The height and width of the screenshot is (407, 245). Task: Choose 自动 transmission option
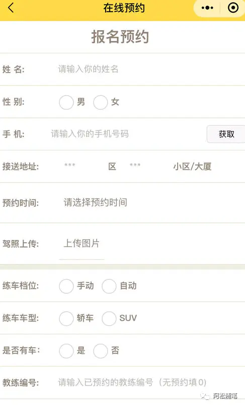point(109,286)
